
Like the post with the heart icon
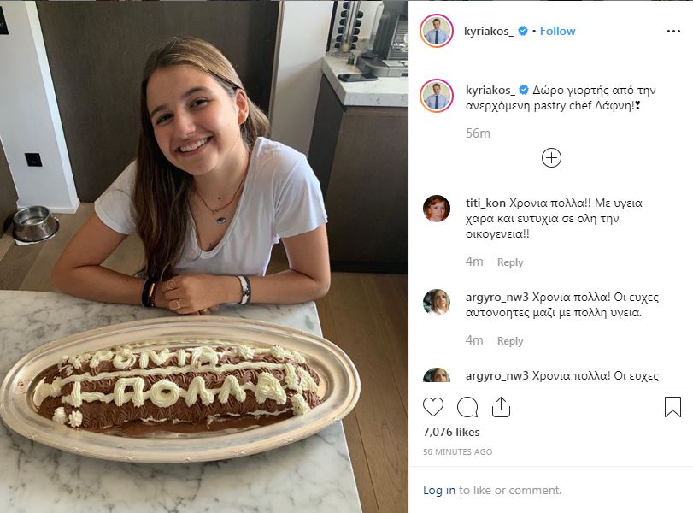(434, 407)
